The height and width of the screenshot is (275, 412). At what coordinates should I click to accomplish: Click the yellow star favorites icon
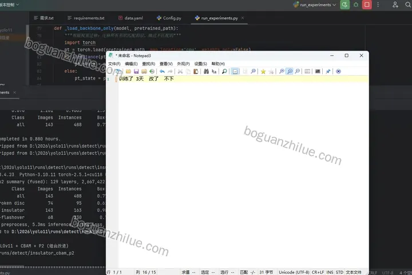click(x=263, y=71)
